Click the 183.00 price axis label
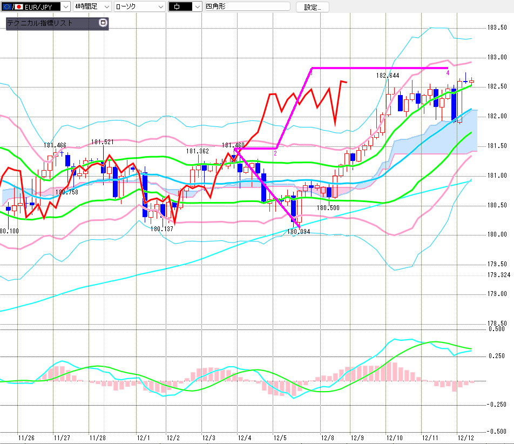 497,57
